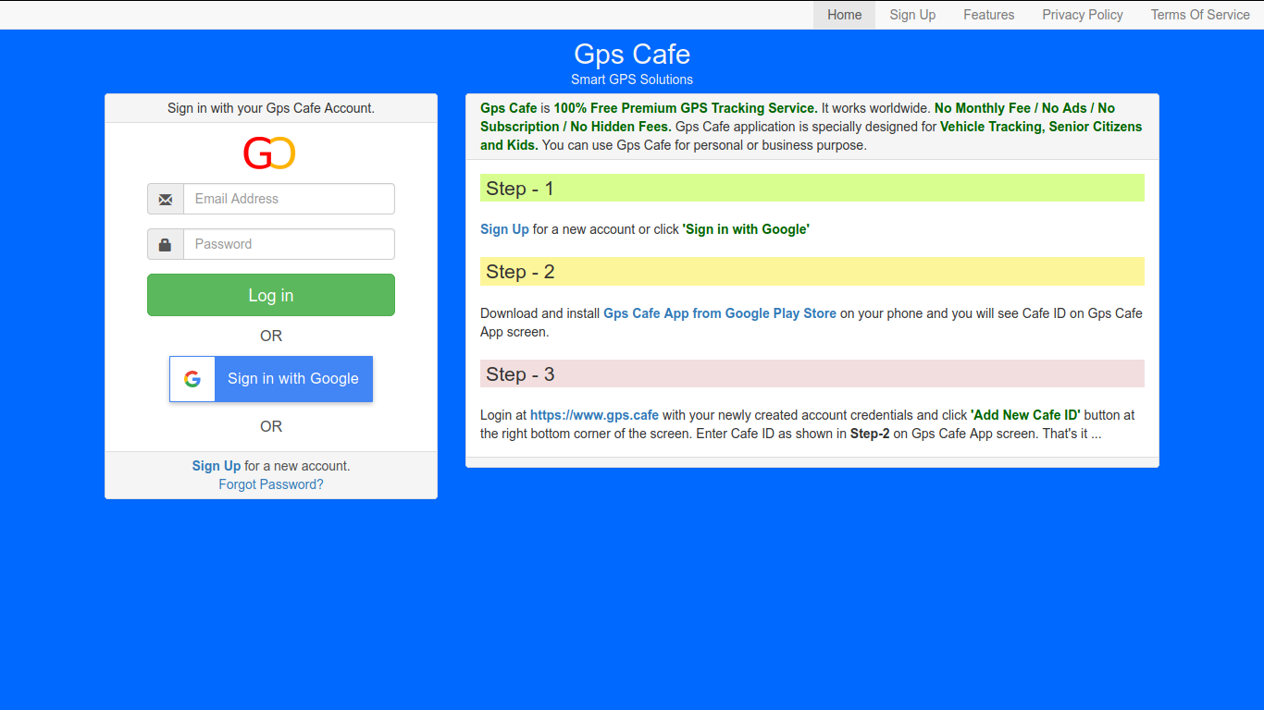
Task: Click the padlock icon beside Password
Action: click(x=166, y=244)
